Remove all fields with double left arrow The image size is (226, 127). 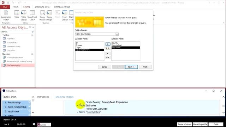108,58
